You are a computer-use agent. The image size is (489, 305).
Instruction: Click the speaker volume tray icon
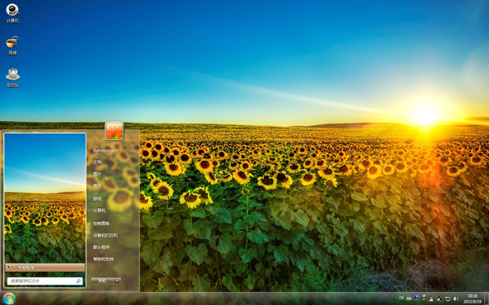[x=456, y=298]
